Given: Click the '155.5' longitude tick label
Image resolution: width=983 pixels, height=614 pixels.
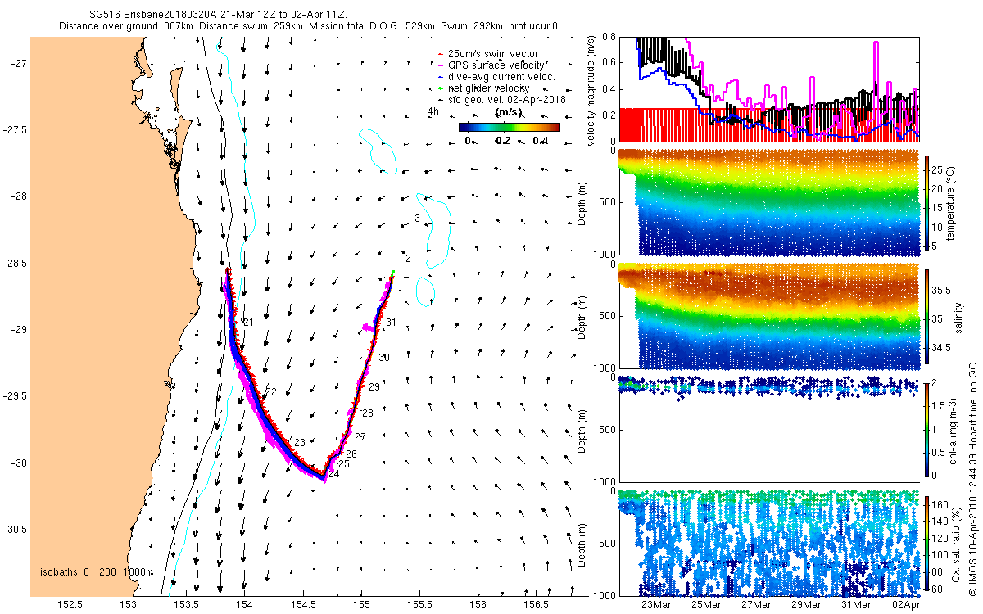Looking at the screenshot, I should pyautogui.click(x=420, y=605).
